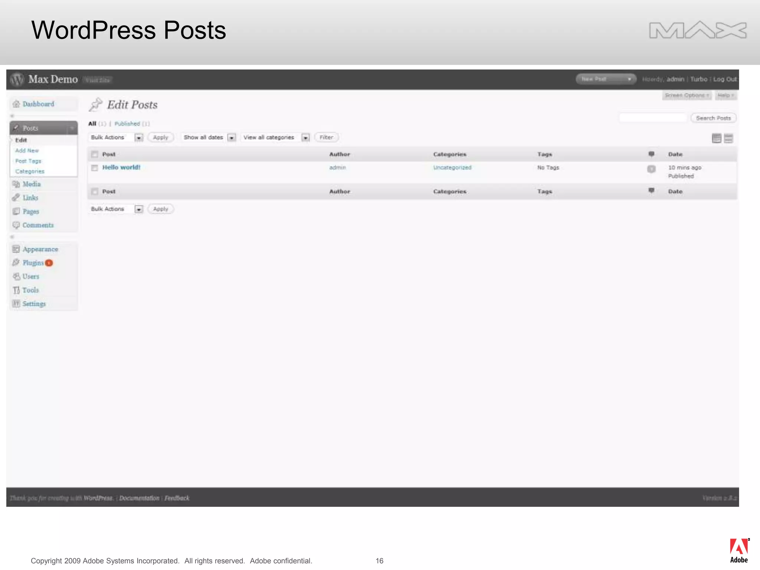Click the Comments bubble icon in sidebar
The image size is (760, 570).
coord(16,225)
